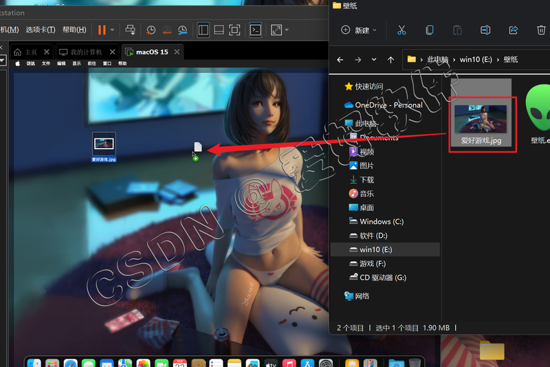The width and height of the screenshot is (550, 367).
Task: Pause the virtual machine with orange button
Action: coord(102,30)
